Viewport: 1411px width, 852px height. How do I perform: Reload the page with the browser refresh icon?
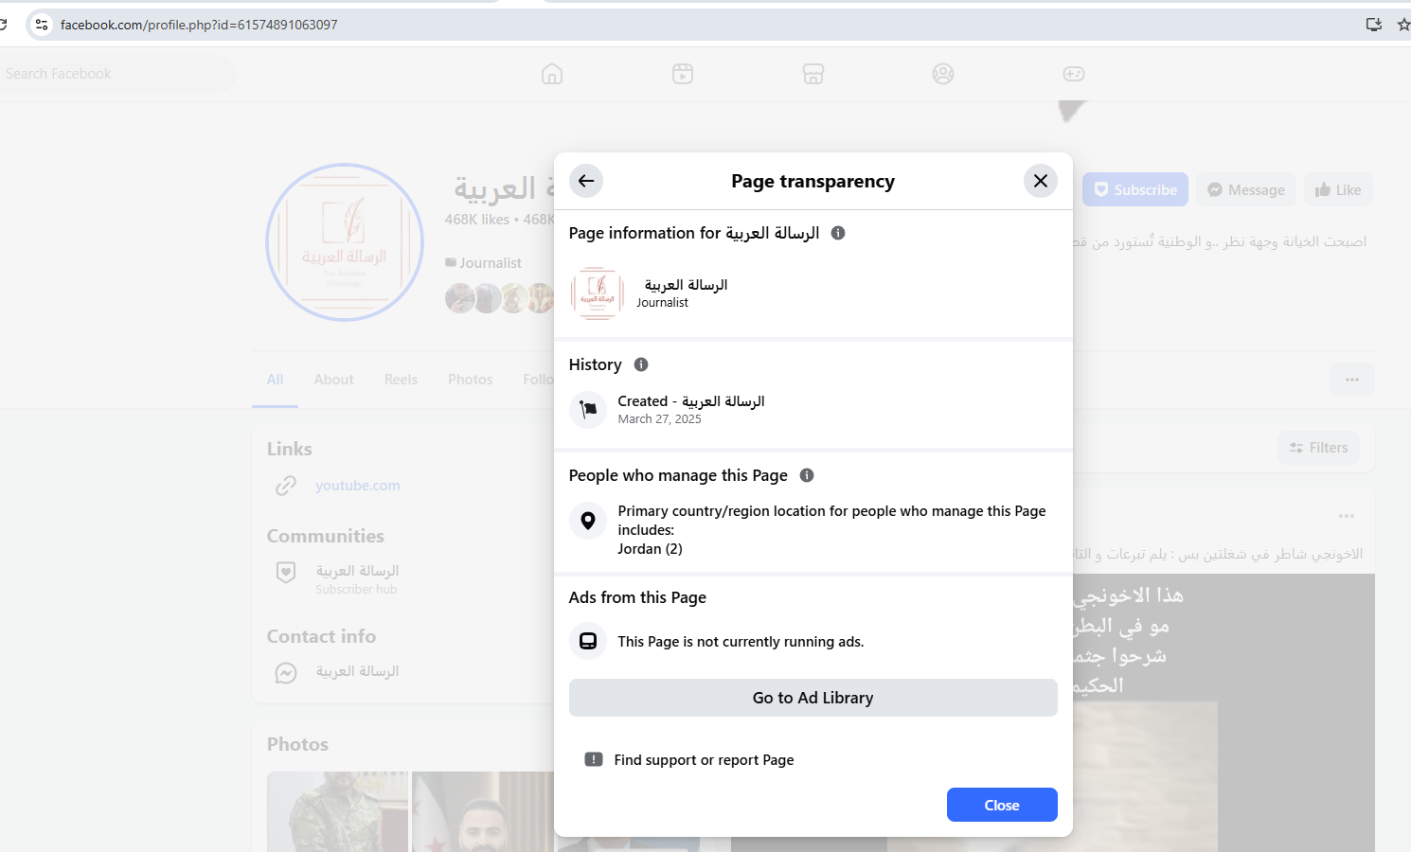[3, 25]
